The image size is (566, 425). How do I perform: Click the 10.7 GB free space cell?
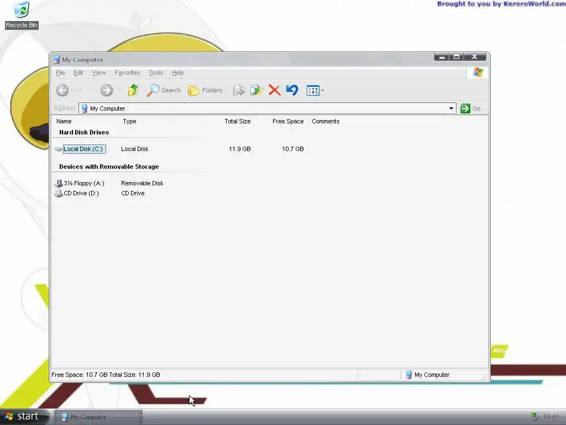[293, 149]
